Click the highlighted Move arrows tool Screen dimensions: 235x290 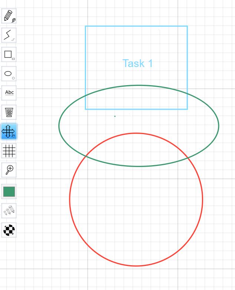[9, 131]
